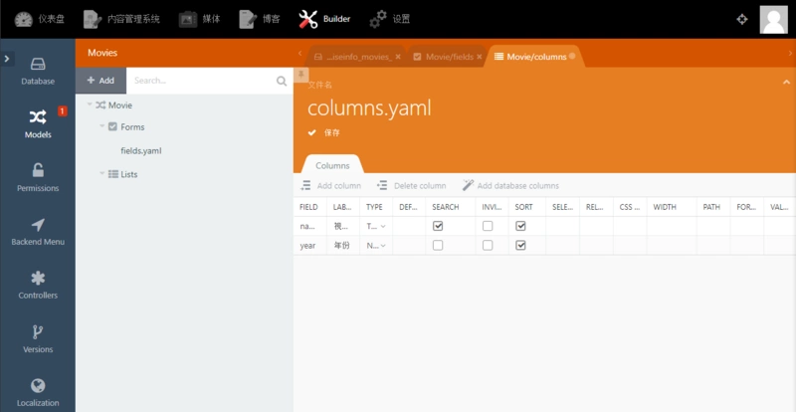Image resolution: width=796 pixels, height=412 pixels.
Task: Toggle SORT checkbox for the year row
Action: [x=520, y=246]
